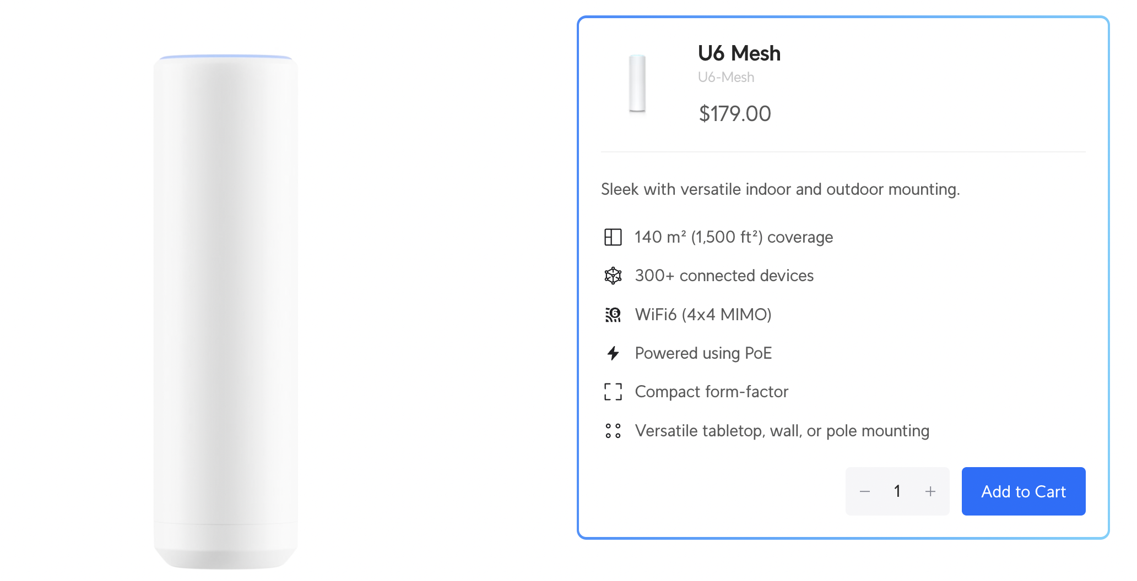Viewport: 1137px width, 581px height.
Task: Click the large U6 Mesh product image
Action: [225, 311]
